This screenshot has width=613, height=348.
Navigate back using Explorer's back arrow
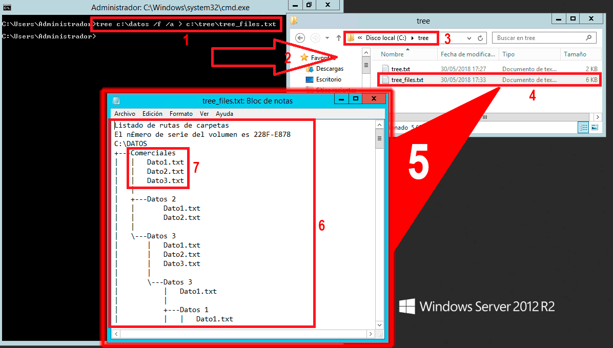[299, 37]
